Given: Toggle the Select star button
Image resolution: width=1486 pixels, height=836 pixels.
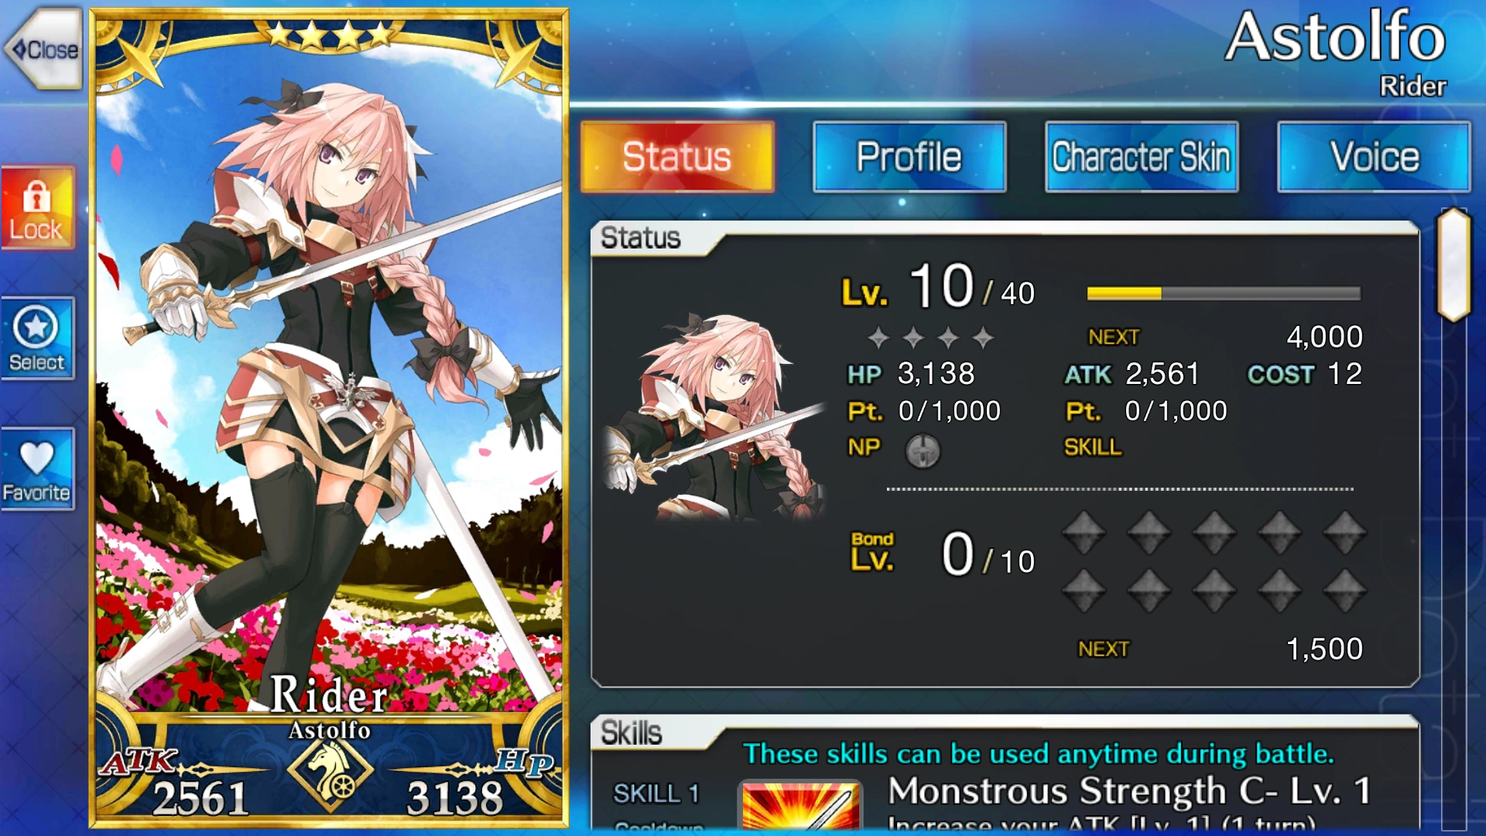Looking at the screenshot, I should (37, 338).
